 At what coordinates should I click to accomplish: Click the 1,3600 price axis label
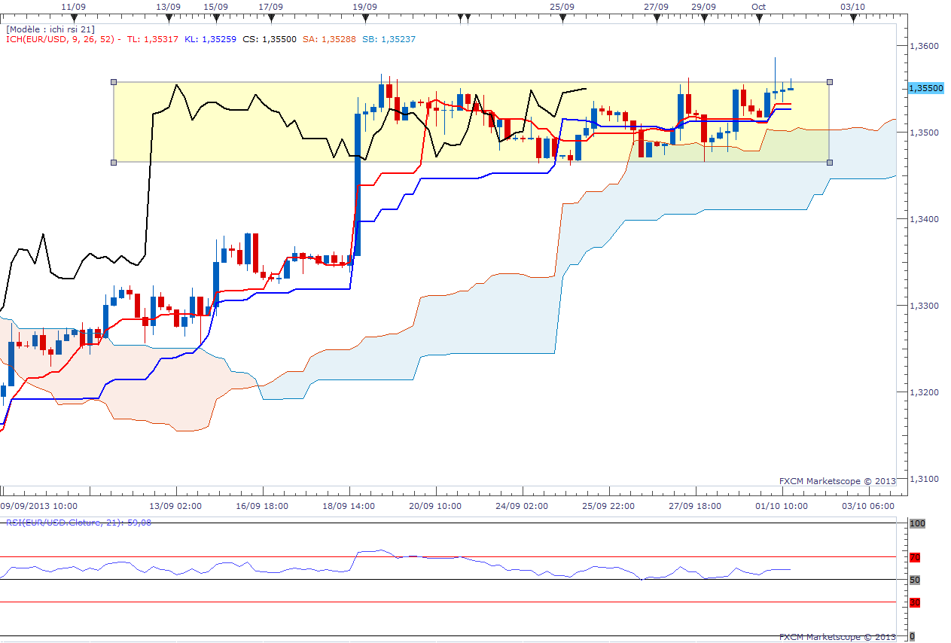[x=925, y=46]
